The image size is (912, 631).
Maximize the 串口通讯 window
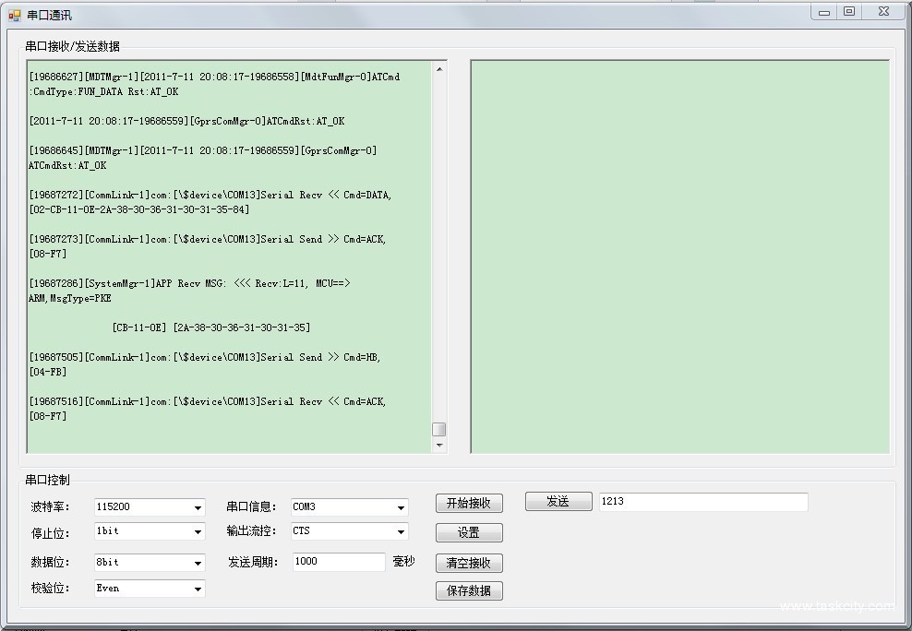849,12
